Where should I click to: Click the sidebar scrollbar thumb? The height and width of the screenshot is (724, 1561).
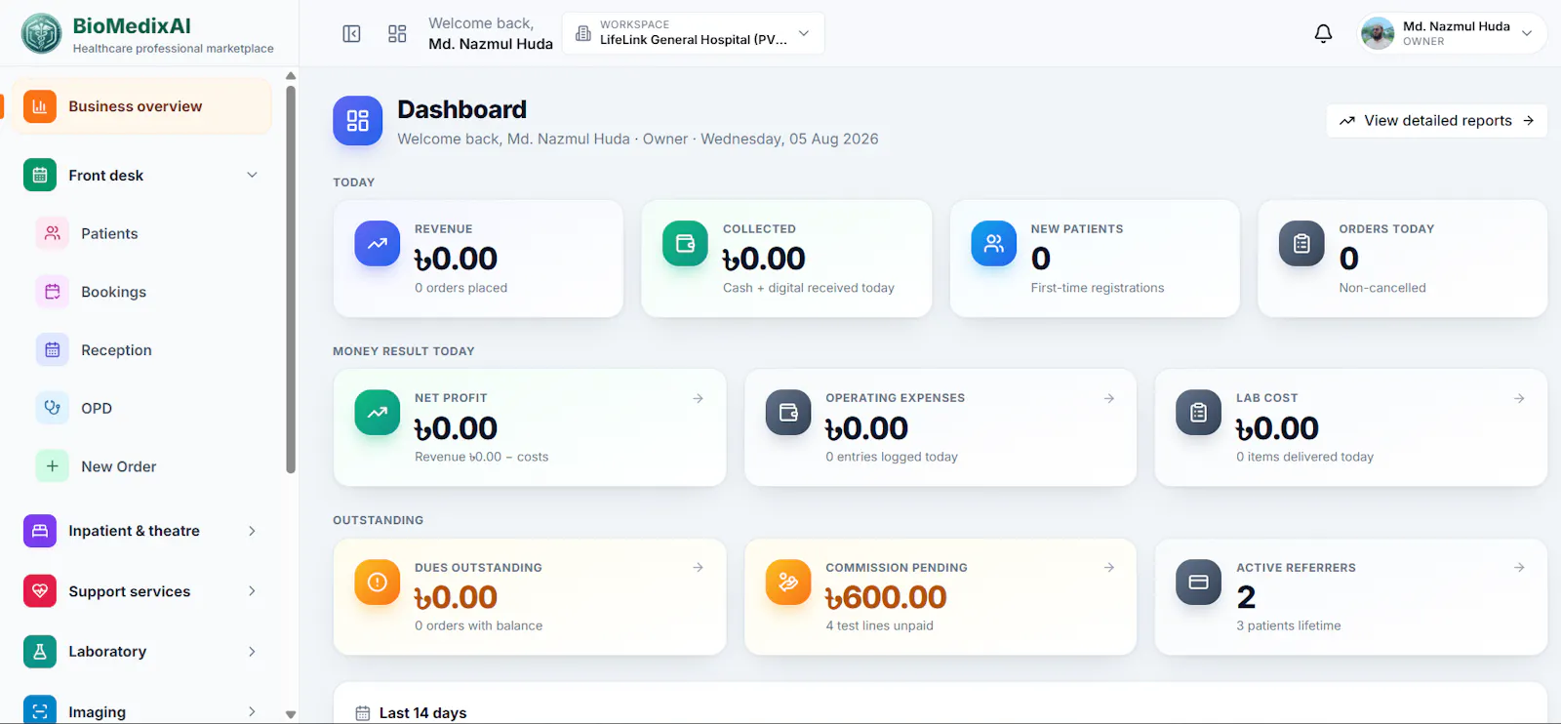[291, 279]
